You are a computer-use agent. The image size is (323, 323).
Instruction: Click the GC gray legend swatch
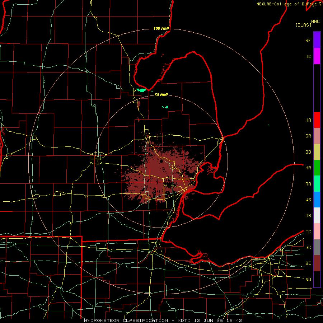[317, 247]
